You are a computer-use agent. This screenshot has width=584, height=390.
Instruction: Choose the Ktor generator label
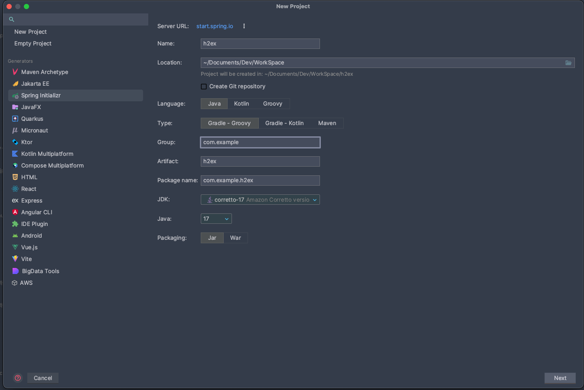pos(27,142)
